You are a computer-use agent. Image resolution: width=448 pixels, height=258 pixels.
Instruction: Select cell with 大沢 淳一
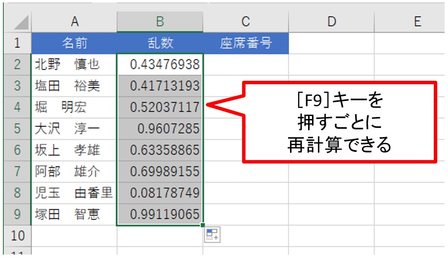pos(74,129)
